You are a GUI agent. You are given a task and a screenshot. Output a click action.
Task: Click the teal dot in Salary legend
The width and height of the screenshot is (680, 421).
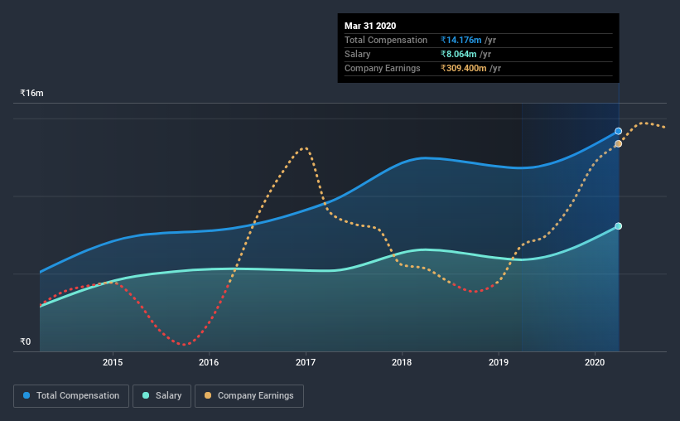coord(146,395)
